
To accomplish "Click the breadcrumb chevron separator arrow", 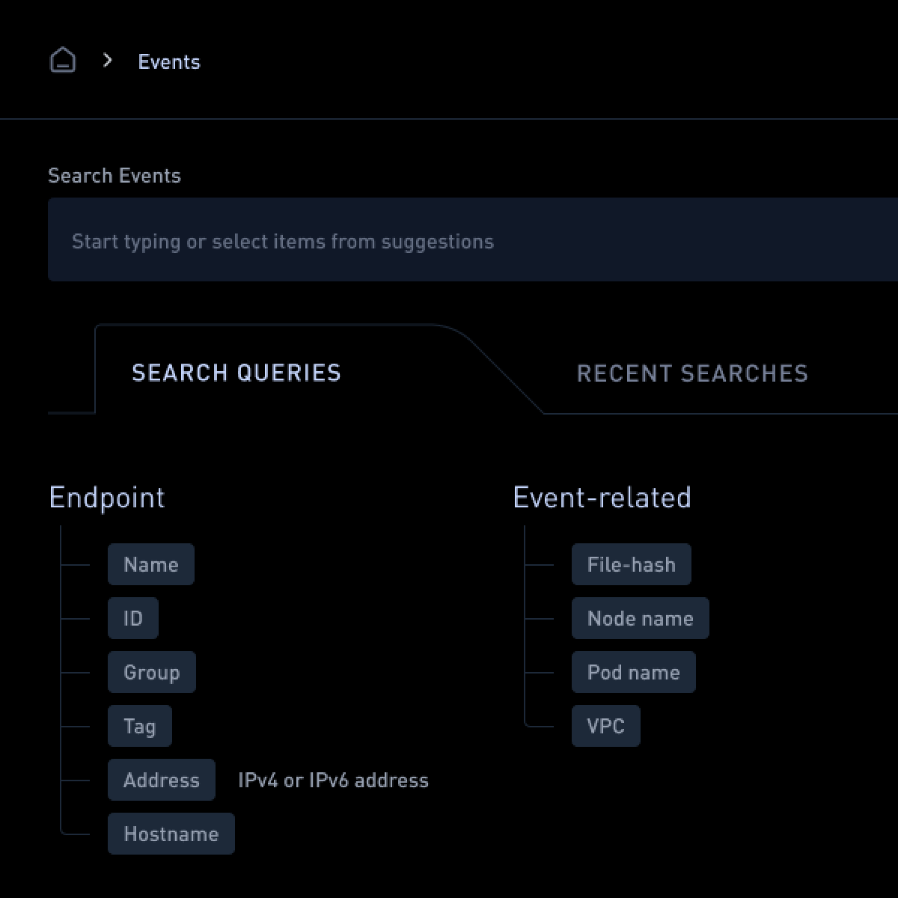I will tap(107, 61).
